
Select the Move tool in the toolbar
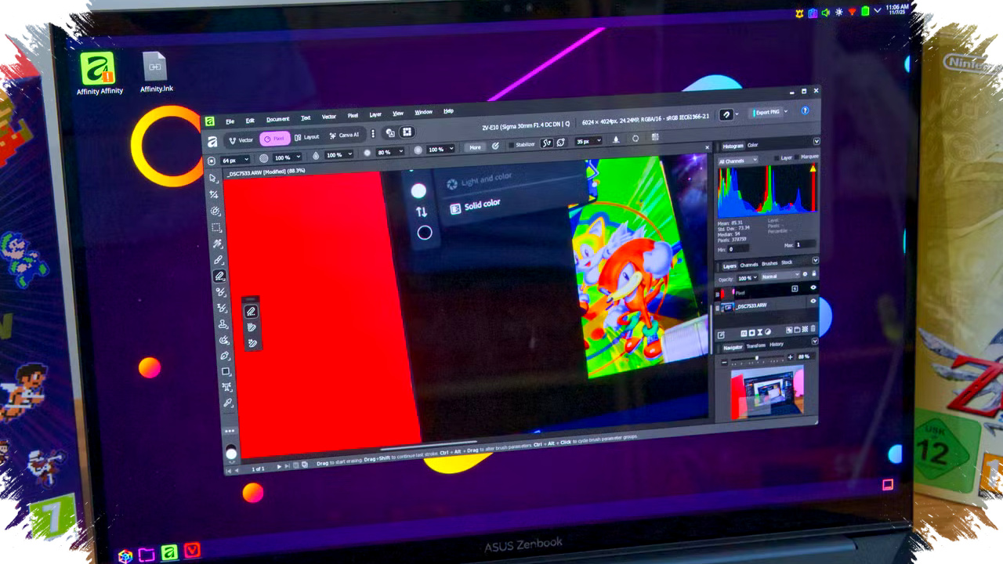click(x=212, y=179)
